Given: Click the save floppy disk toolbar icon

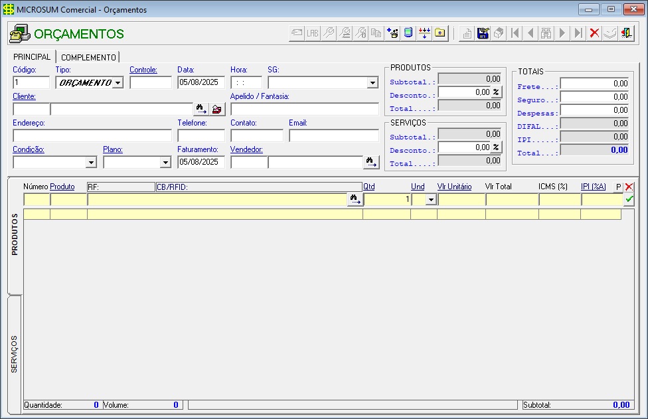Looking at the screenshot, I should coord(483,33).
